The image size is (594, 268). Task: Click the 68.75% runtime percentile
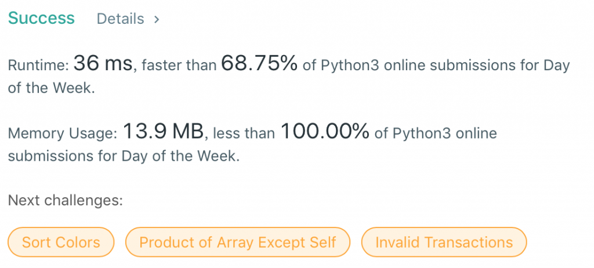259,64
